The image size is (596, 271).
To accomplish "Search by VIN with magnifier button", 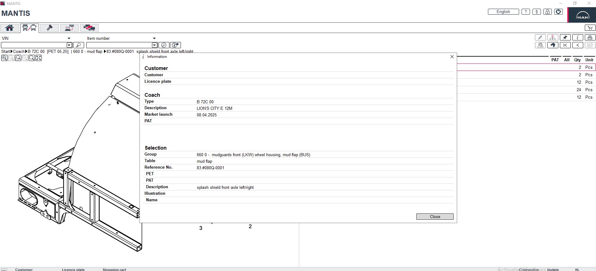I will coord(78,45).
